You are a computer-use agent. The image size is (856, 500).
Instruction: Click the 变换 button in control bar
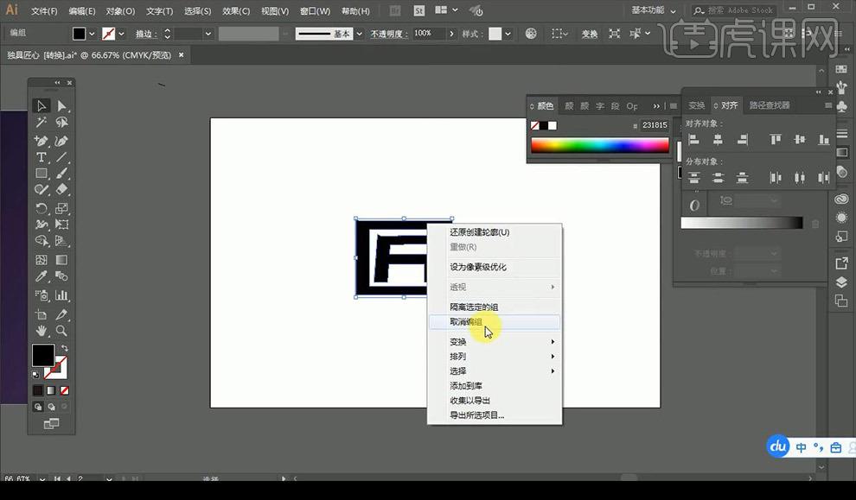click(x=590, y=34)
